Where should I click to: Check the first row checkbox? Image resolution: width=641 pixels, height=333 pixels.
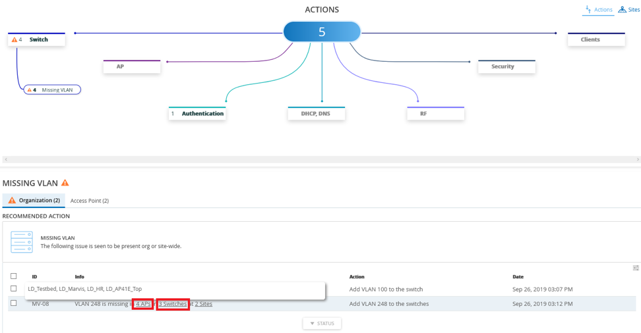[13, 289]
